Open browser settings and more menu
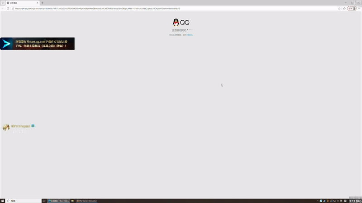 (359, 9)
